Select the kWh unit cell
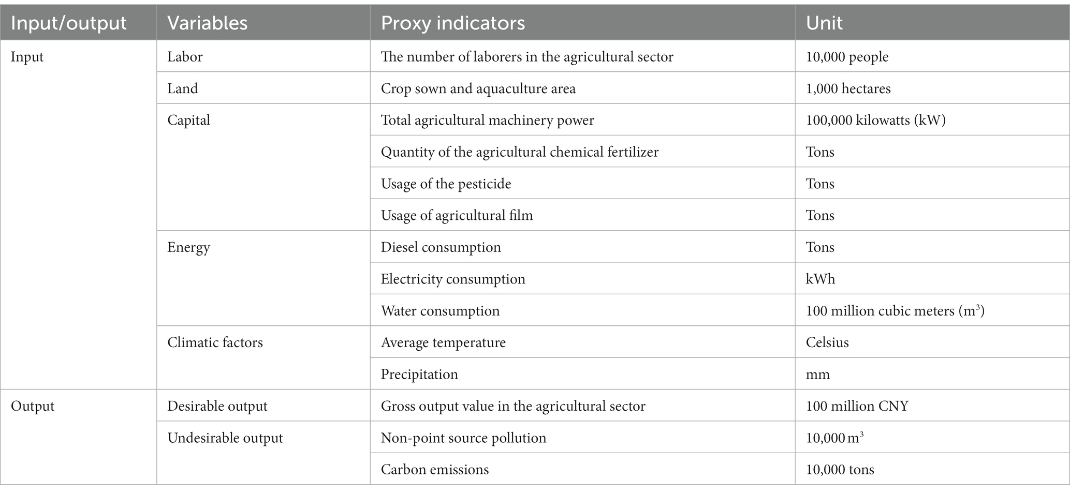 point(933,278)
